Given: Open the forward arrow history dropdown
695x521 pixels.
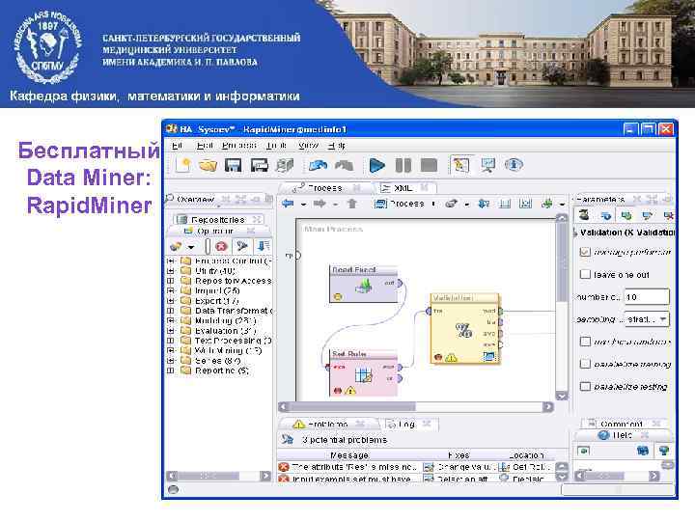Looking at the screenshot, I should [336, 205].
